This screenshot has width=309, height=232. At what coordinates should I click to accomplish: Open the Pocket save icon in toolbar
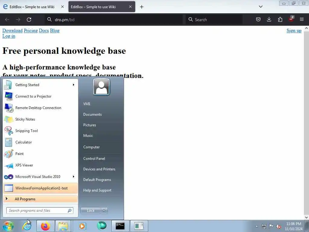coord(258,19)
